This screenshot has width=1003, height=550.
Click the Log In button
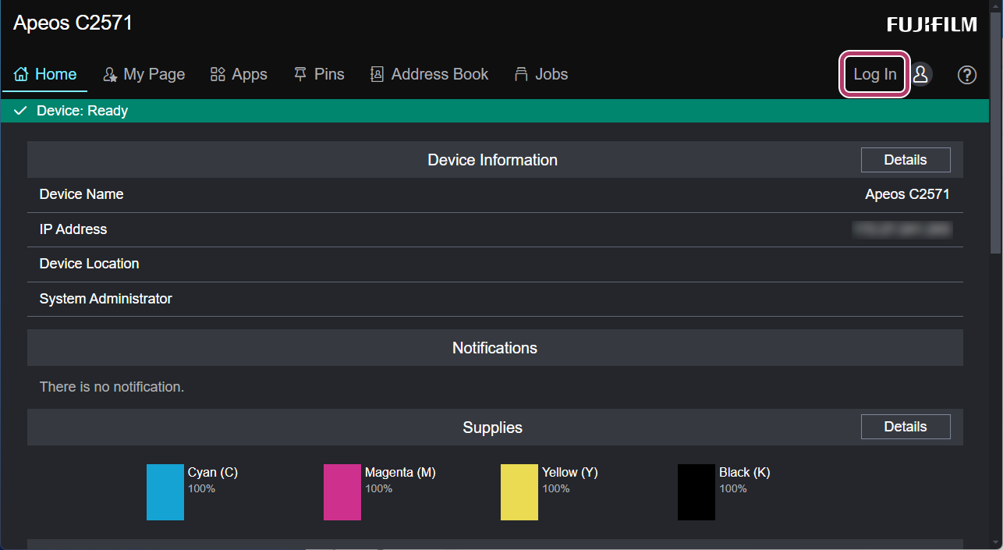click(x=875, y=75)
